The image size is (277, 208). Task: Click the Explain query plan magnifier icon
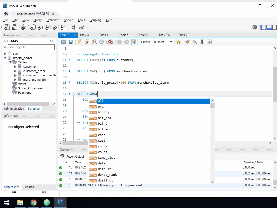tap(94, 42)
